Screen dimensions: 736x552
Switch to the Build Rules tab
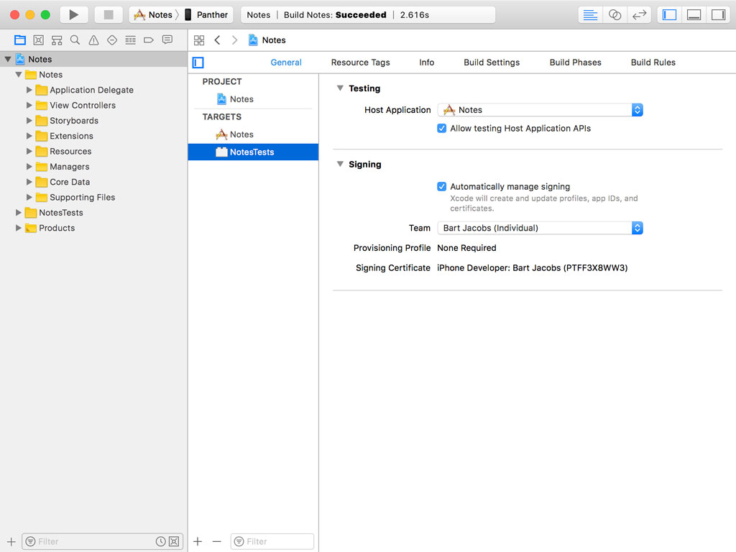653,63
